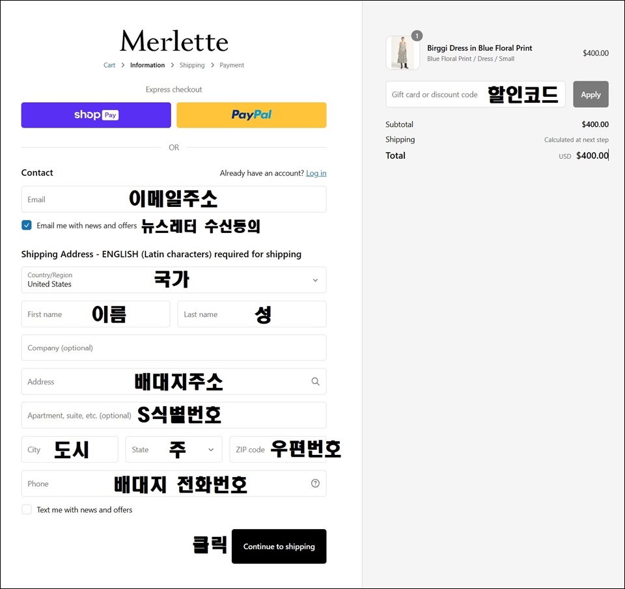
Task: Uncheck 'Email me with news and offers'
Action: (27, 225)
